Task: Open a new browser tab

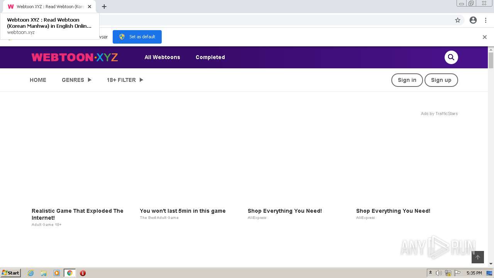Action: [104, 7]
